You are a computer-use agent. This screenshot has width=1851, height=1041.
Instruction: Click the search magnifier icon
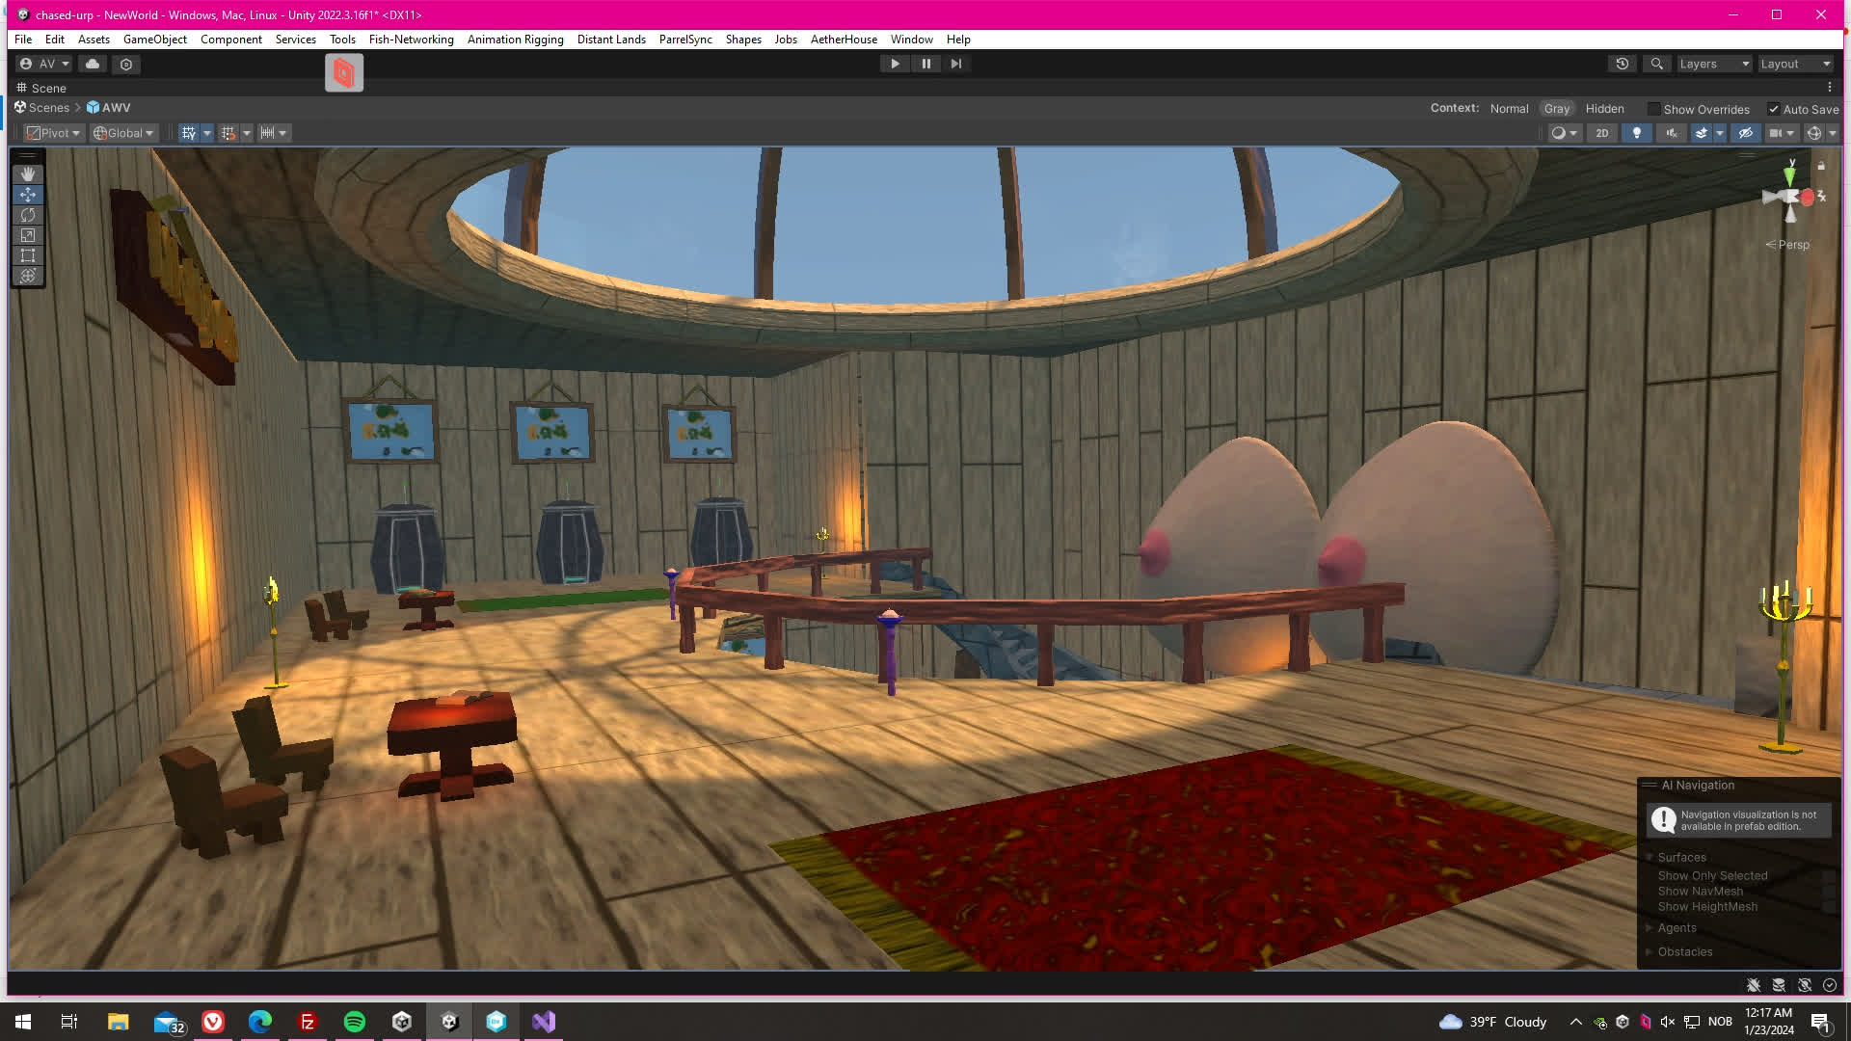[1656, 64]
